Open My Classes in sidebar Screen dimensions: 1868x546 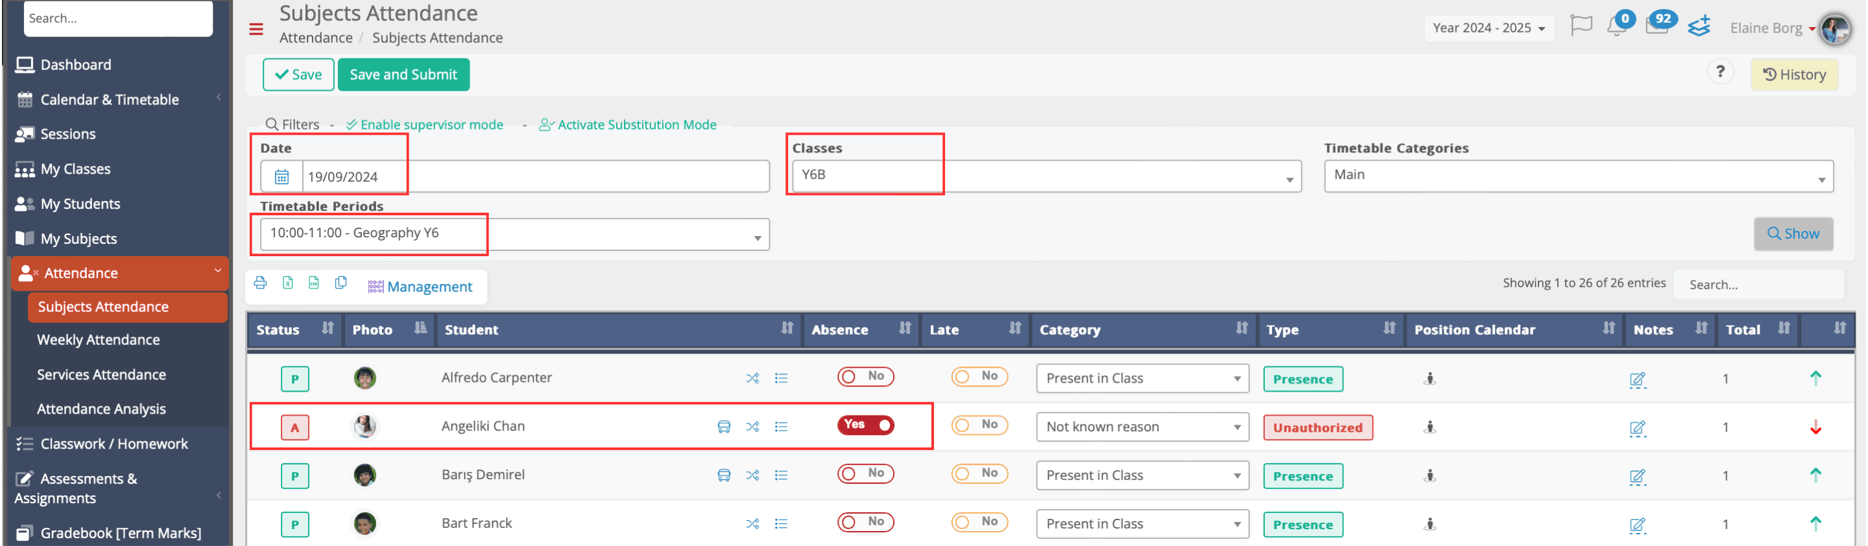click(75, 169)
